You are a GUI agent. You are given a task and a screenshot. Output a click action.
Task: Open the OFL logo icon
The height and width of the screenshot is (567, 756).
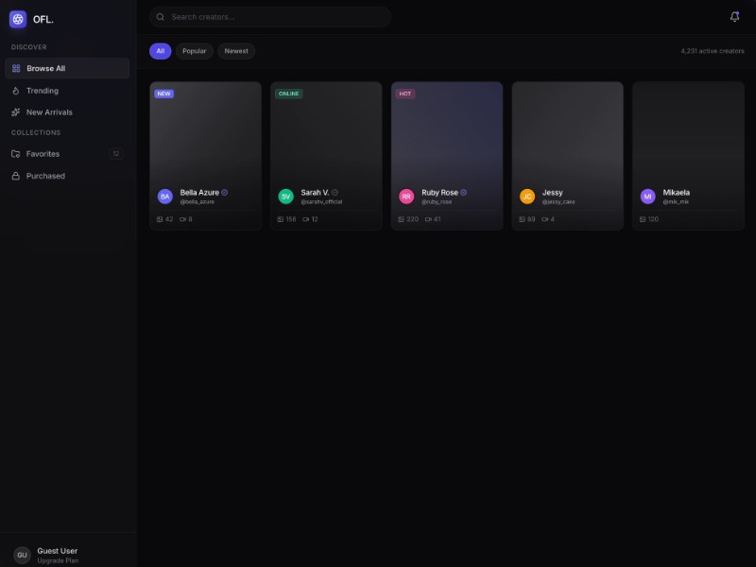point(19,18)
